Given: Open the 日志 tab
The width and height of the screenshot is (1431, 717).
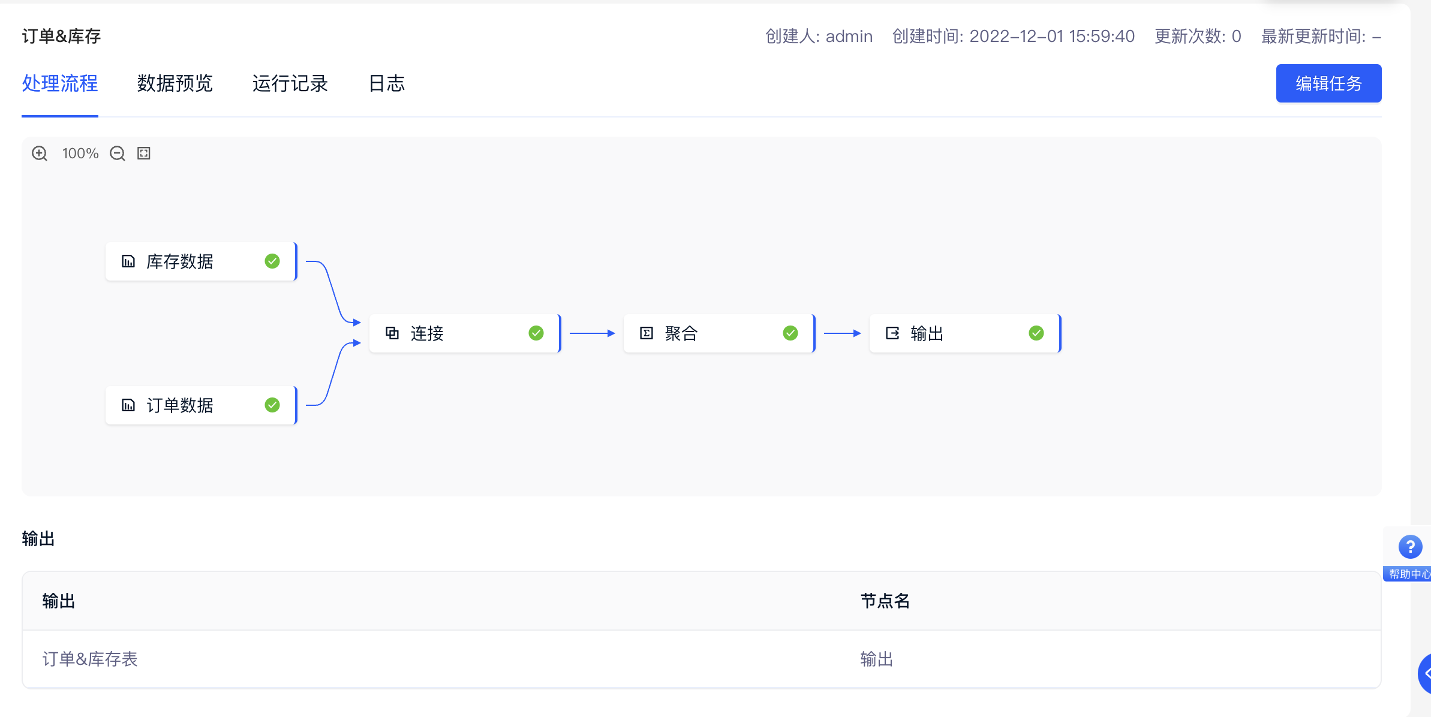Looking at the screenshot, I should tap(387, 83).
